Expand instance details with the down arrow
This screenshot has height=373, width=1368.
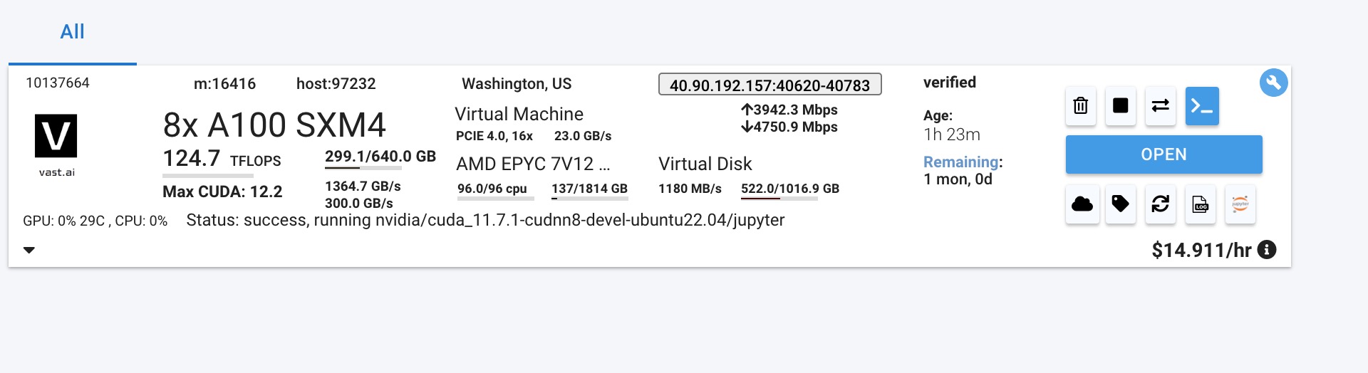29,250
